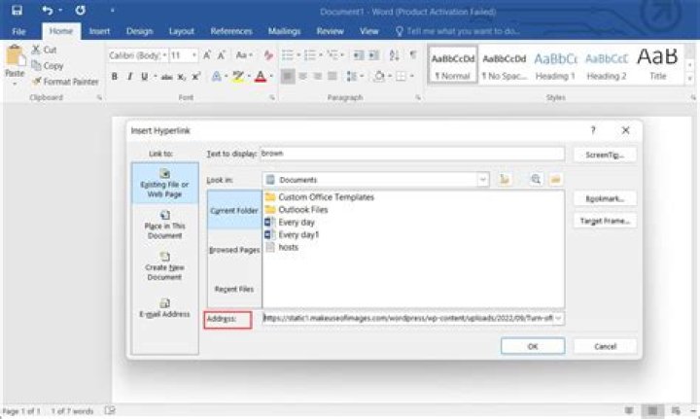Open the font size dropdown

194,55
